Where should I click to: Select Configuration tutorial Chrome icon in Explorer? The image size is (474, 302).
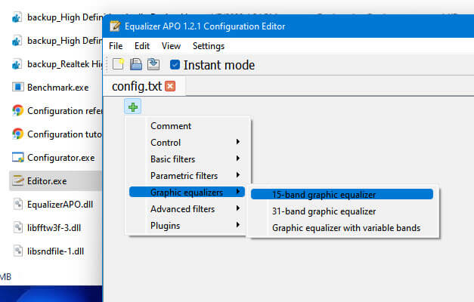(x=17, y=134)
